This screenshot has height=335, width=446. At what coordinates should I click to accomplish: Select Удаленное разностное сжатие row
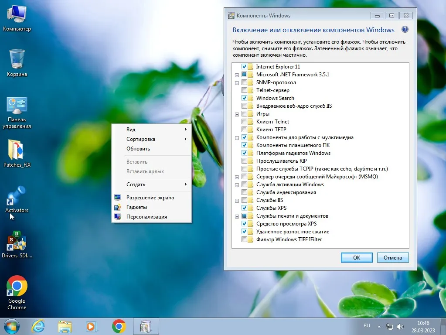293,232
